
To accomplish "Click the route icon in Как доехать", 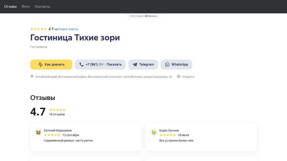I will click(41, 65).
